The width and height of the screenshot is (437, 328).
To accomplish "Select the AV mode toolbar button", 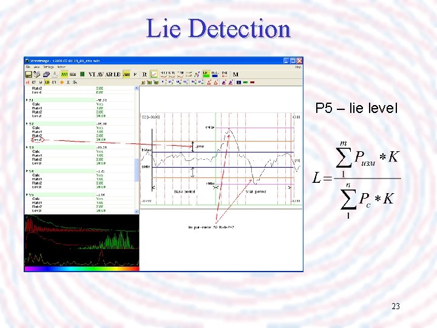I will [x=100, y=74].
